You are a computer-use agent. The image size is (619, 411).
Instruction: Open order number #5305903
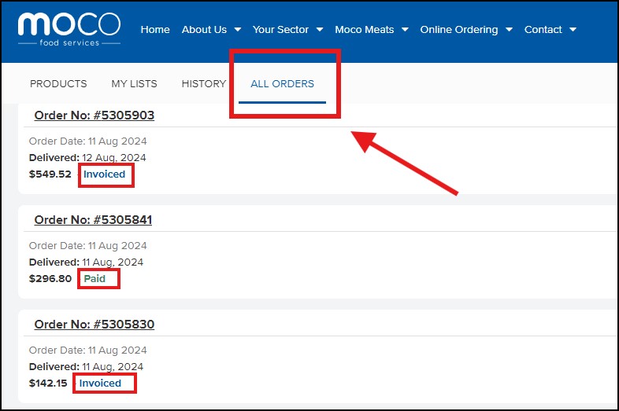[94, 116]
